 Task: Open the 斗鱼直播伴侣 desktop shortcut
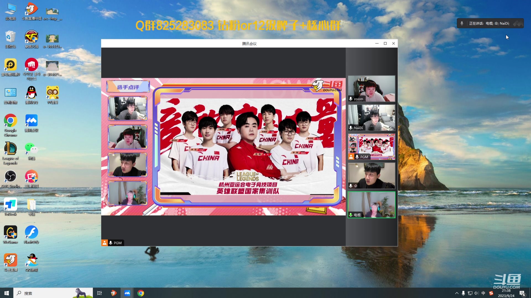tap(32, 12)
